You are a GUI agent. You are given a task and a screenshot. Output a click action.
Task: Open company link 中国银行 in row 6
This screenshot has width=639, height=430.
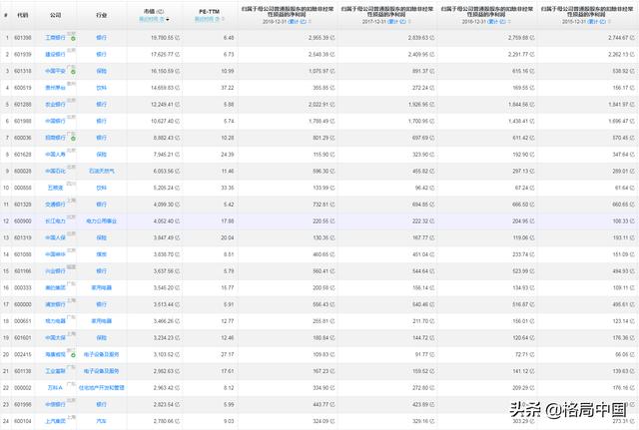pos(55,121)
